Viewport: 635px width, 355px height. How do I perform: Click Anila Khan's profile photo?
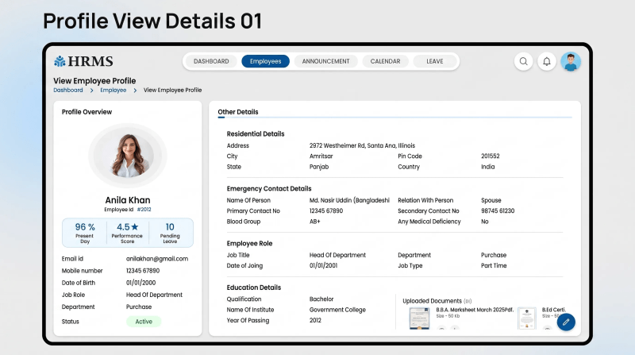point(128,156)
